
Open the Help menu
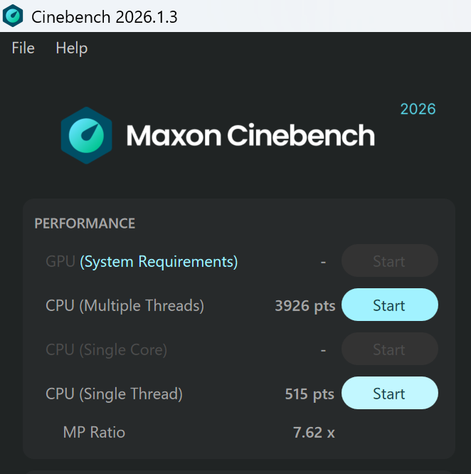coord(72,48)
